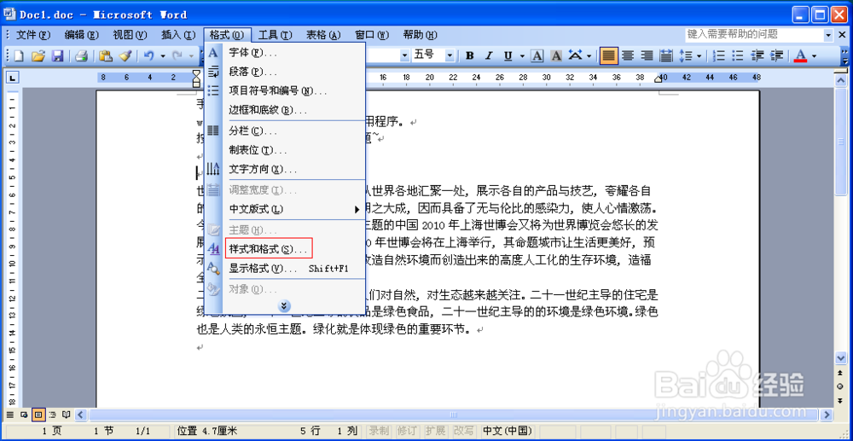This screenshot has width=853, height=441.
Task: Click the character scaling icon
Action: tap(576, 55)
